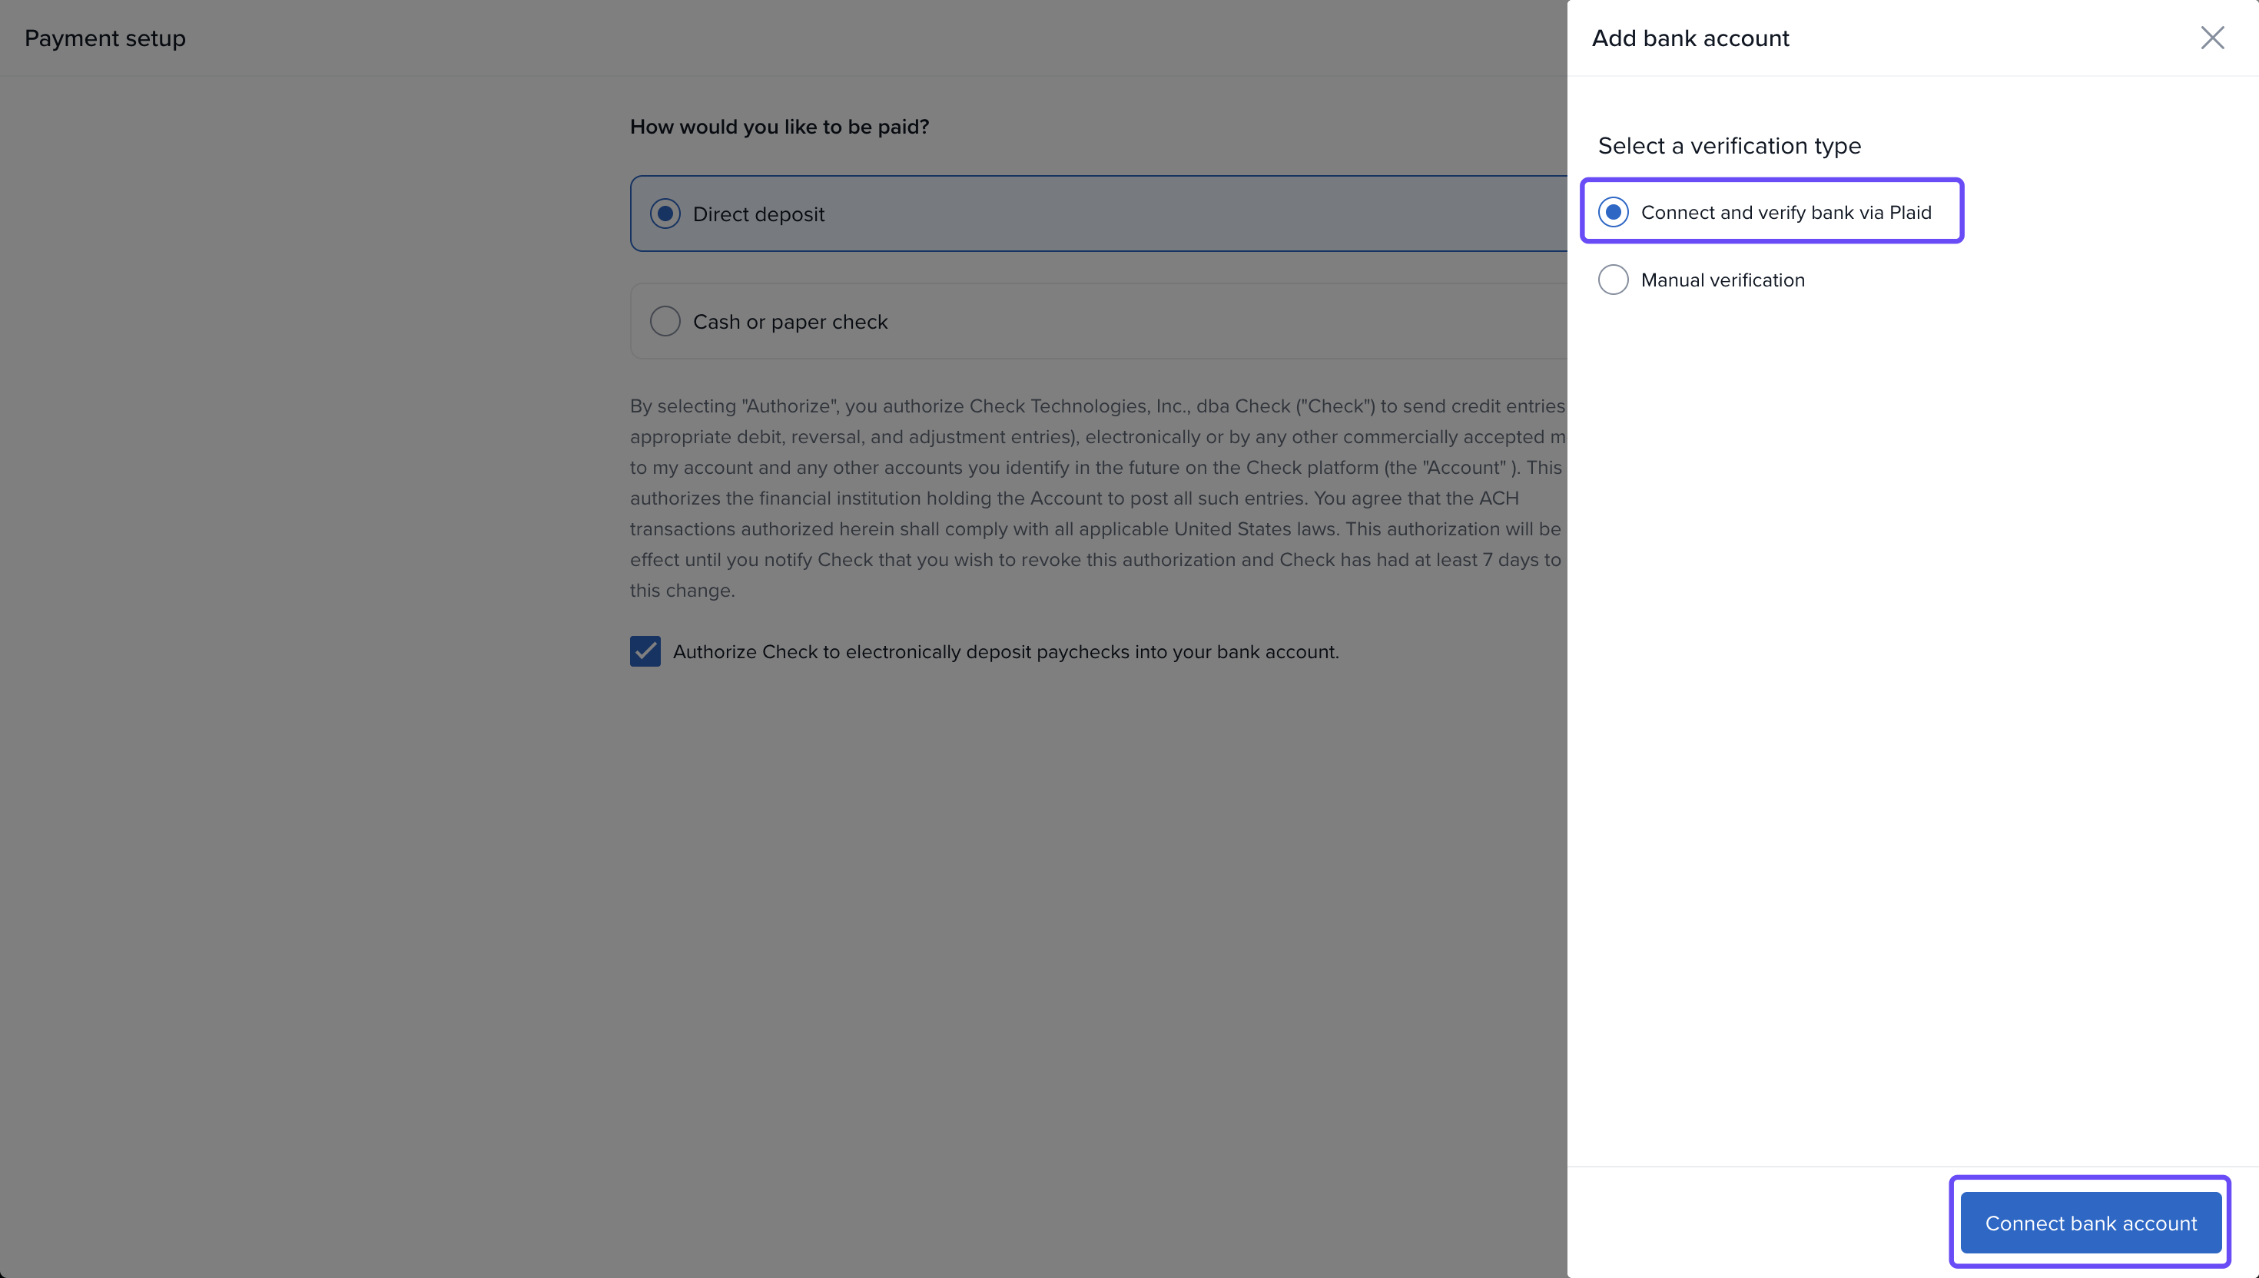Click 'How would you like to be paid?' heading
2259x1278 pixels.
(779, 127)
